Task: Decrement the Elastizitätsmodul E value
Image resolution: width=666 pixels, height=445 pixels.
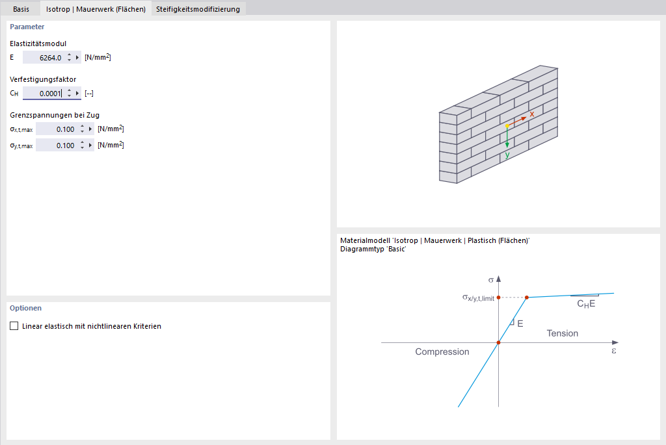Action: (69, 60)
